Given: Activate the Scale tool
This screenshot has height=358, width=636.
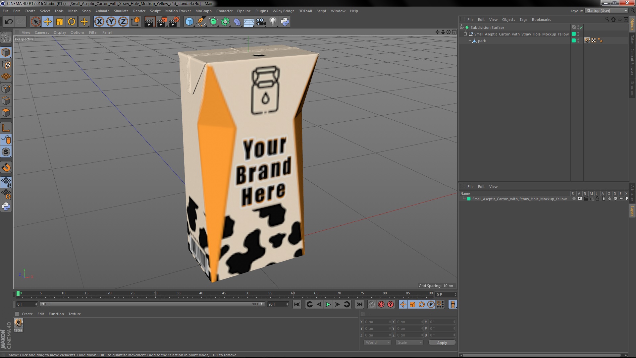Looking at the screenshot, I should coord(60,22).
